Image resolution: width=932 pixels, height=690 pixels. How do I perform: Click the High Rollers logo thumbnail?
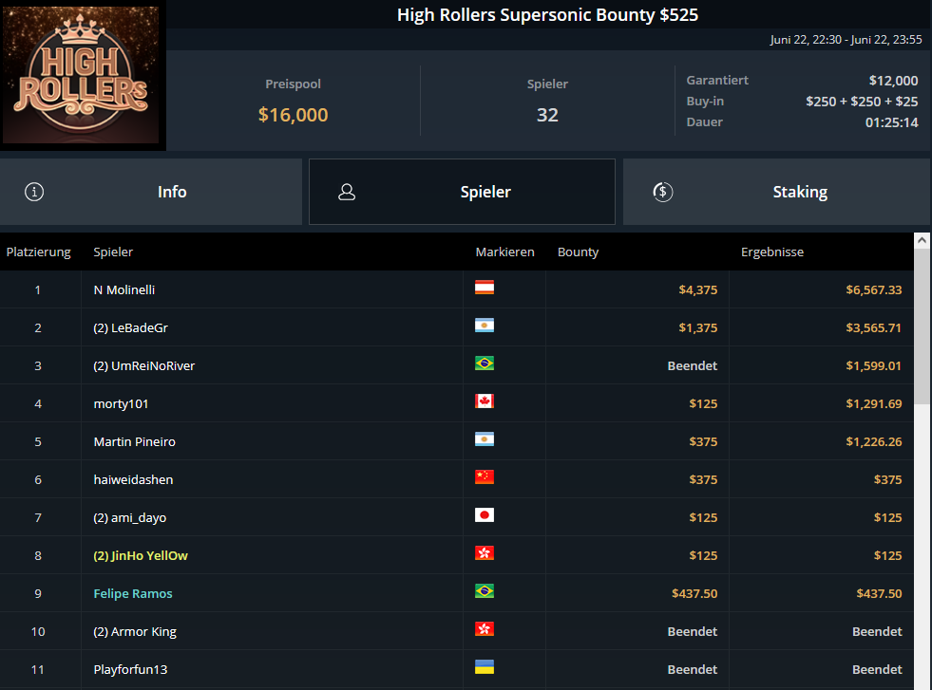(x=82, y=75)
